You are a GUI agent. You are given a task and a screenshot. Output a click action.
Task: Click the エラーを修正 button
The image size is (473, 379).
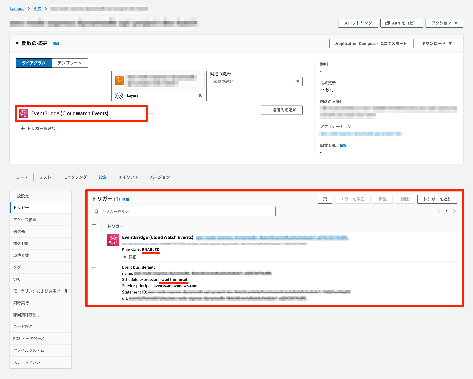(x=352, y=199)
